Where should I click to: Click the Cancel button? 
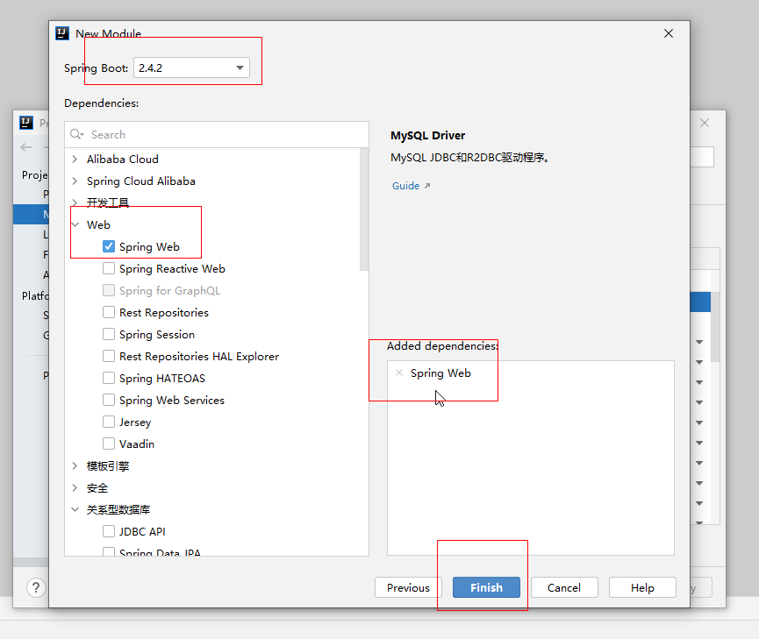click(x=564, y=587)
